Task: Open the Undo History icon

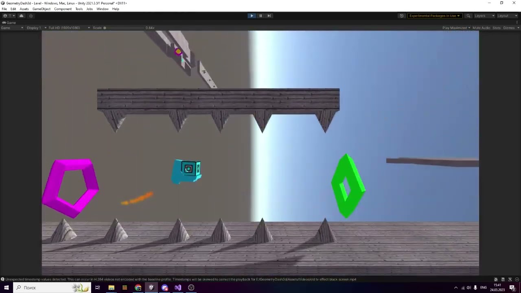Action: click(x=402, y=16)
